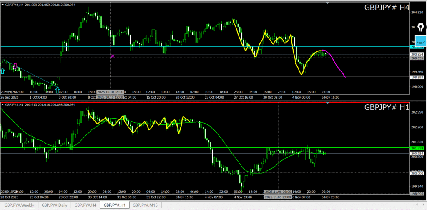427x210 pixels.
Task: Open the GBPJPY#,H4 chart tab
Action: point(85,205)
